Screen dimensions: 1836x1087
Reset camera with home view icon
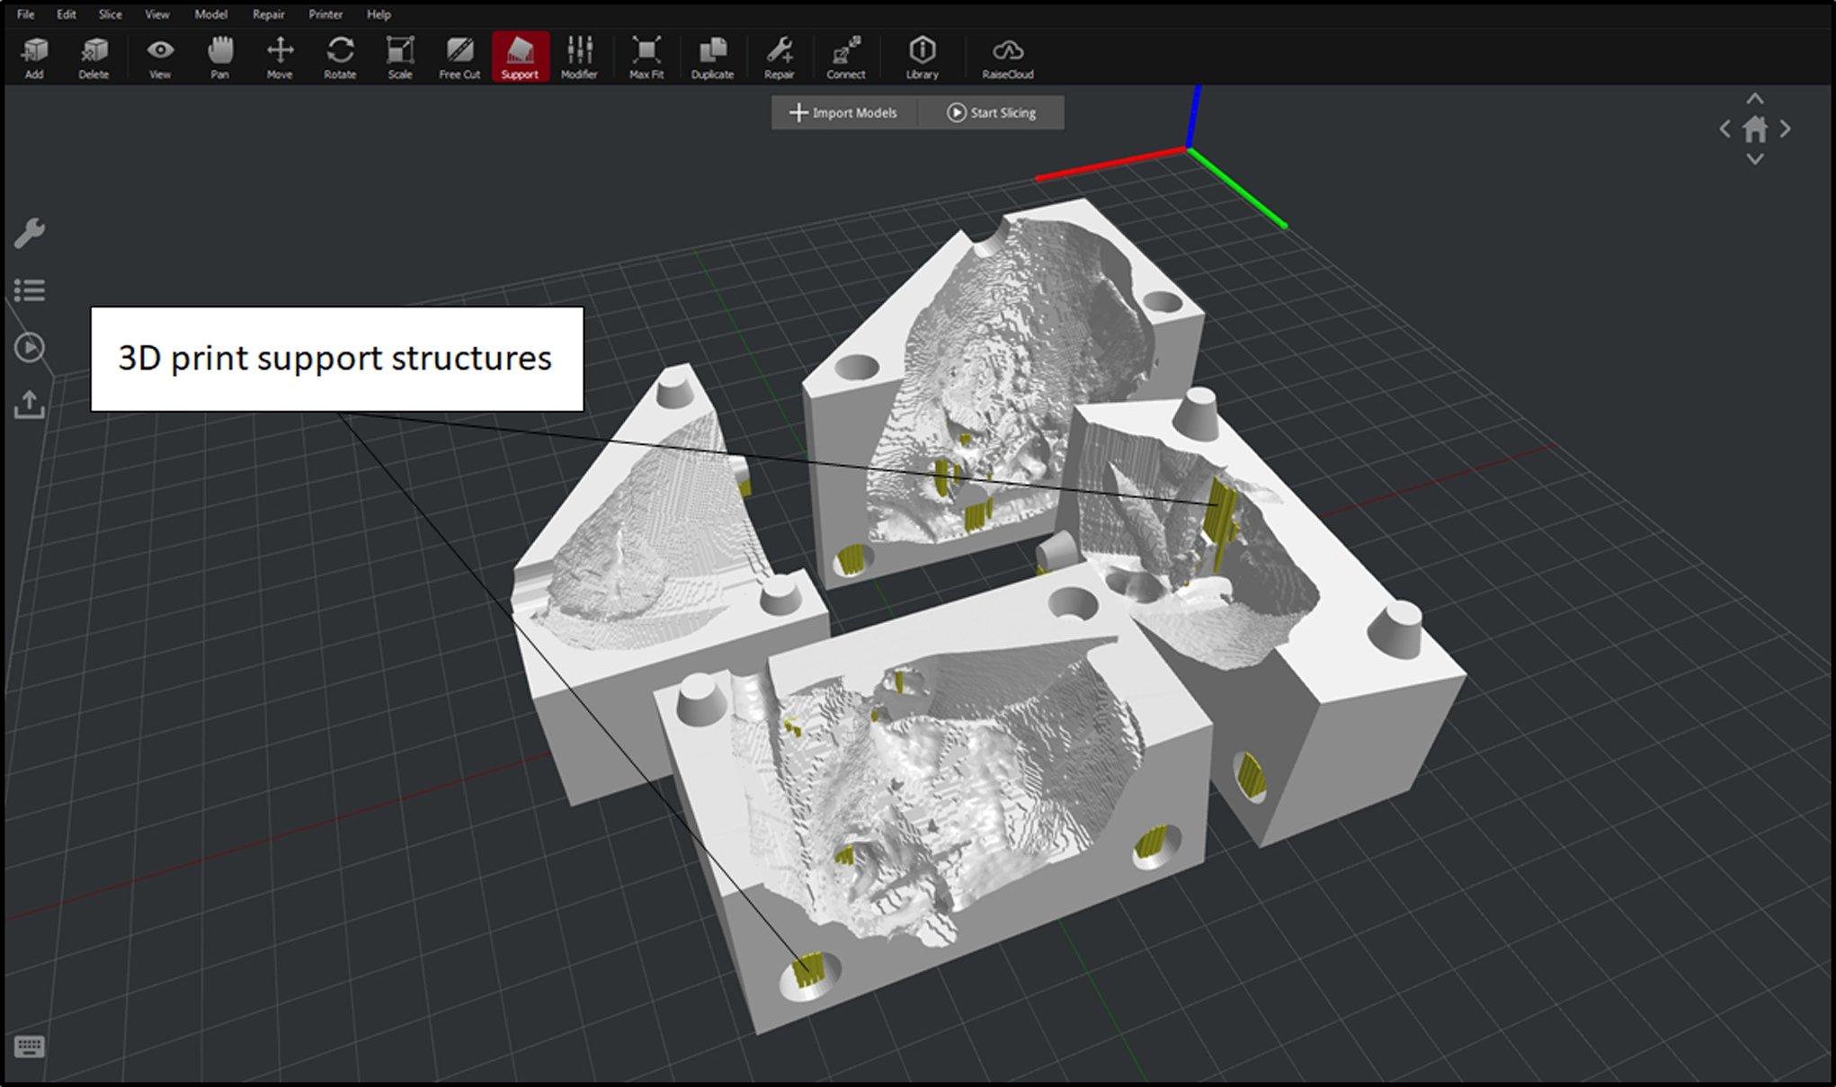1754,130
